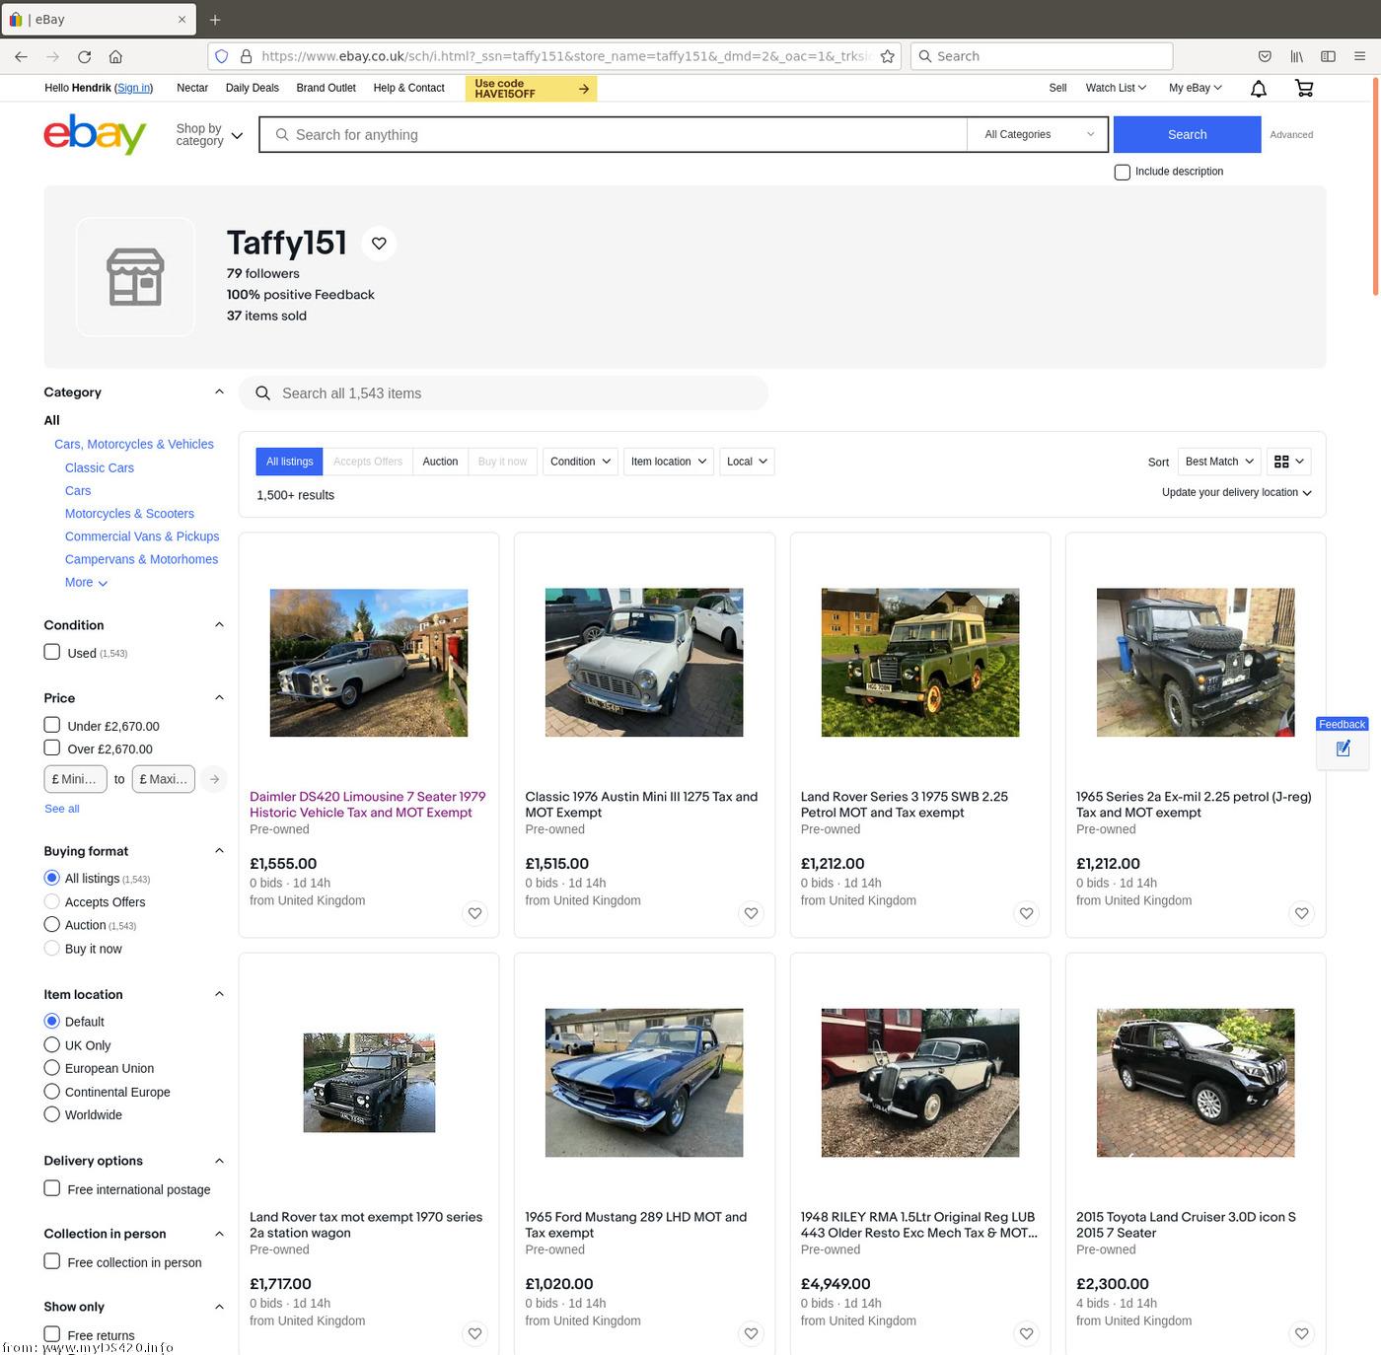Select European Union item location
The height and width of the screenshot is (1355, 1381).
(52, 1068)
